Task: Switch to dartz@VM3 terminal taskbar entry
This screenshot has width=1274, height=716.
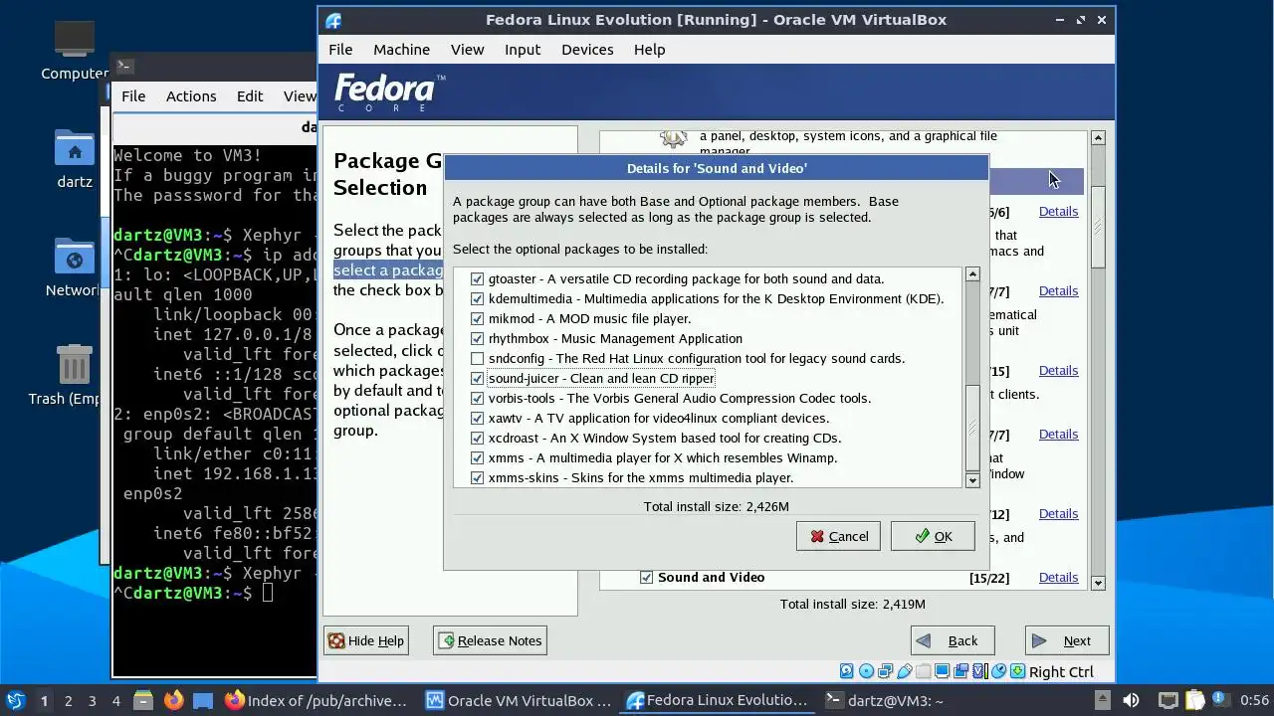Action: (x=884, y=700)
